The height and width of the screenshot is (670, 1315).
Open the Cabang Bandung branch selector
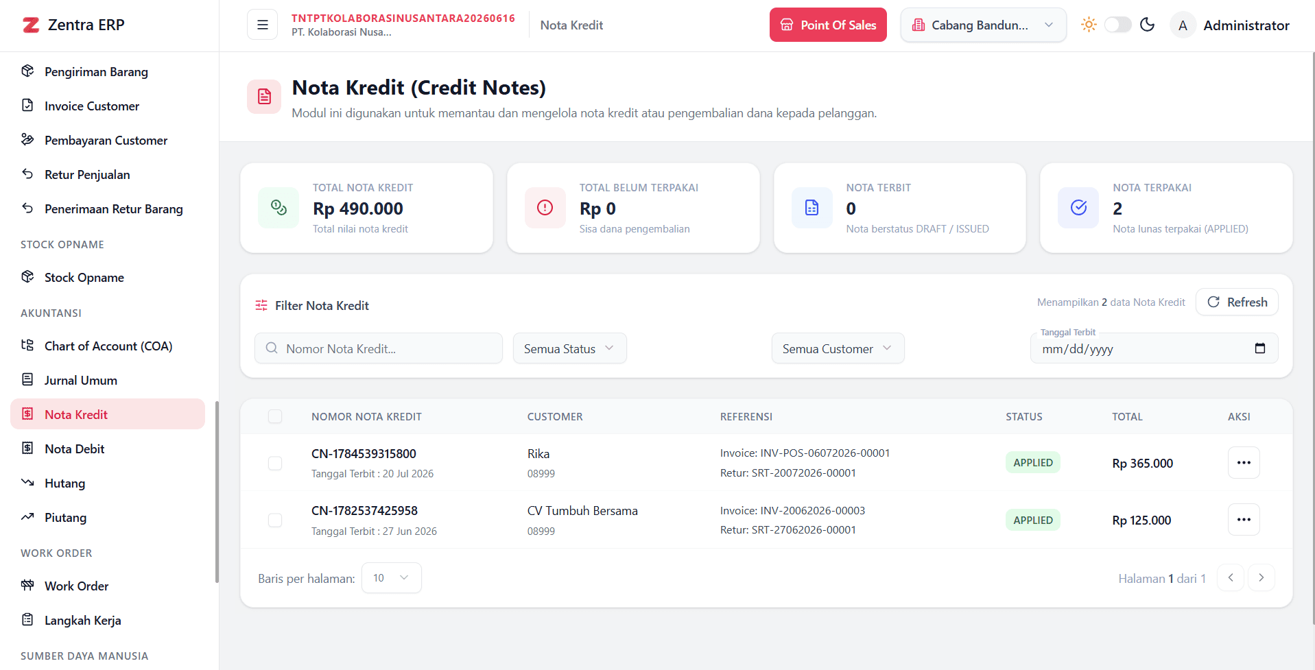(983, 25)
